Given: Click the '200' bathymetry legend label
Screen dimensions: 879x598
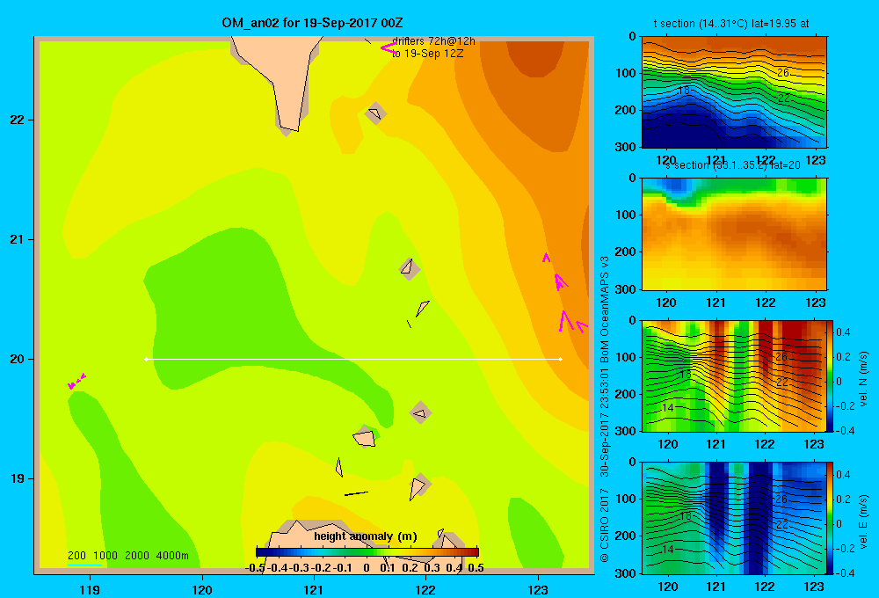Looking at the screenshot, I should point(76,556).
